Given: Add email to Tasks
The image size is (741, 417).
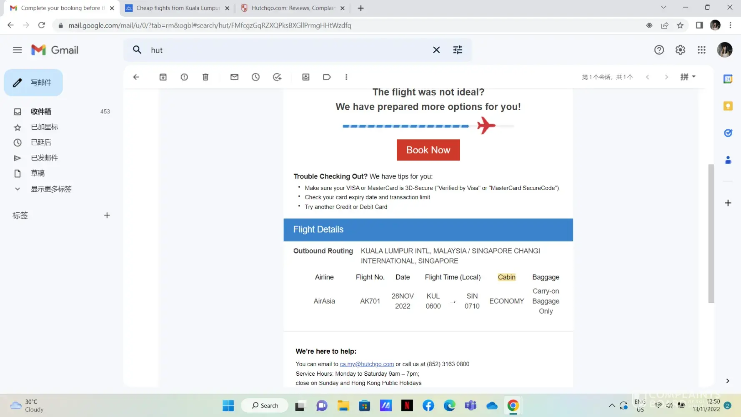Looking at the screenshot, I should point(277,77).
